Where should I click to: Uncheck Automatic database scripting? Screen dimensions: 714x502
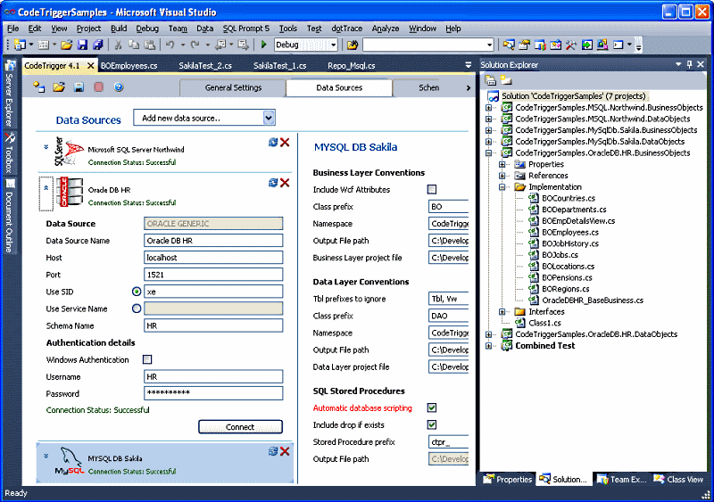click(432, 407)
